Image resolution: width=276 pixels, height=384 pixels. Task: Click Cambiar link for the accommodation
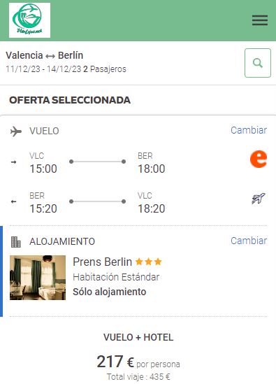(x=249, y=241)
